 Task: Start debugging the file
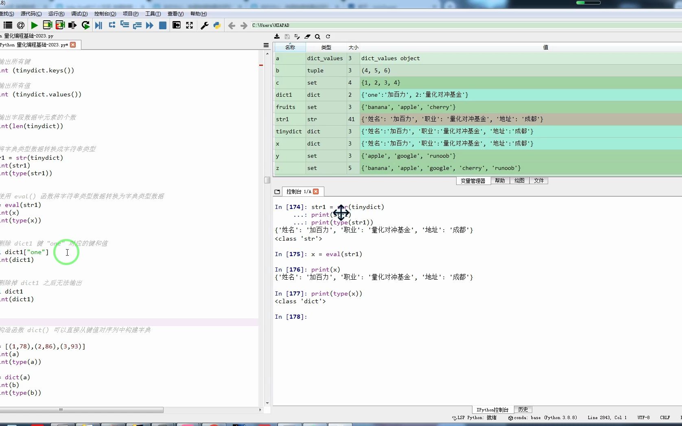tap(98, 25)
